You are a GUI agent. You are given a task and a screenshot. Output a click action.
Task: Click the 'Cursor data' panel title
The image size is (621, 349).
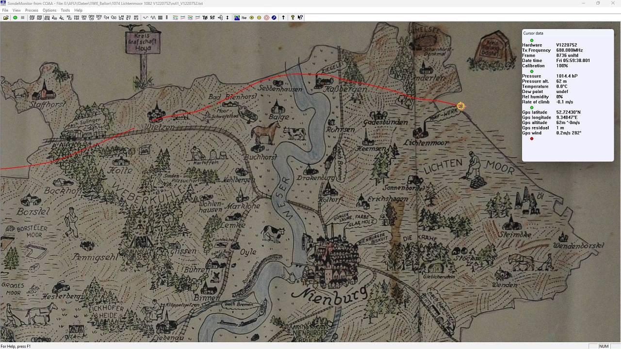(x=533, y=33)
